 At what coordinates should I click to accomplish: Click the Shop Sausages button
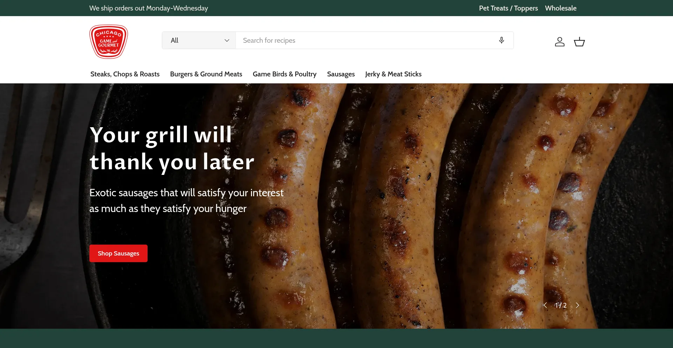118,253
